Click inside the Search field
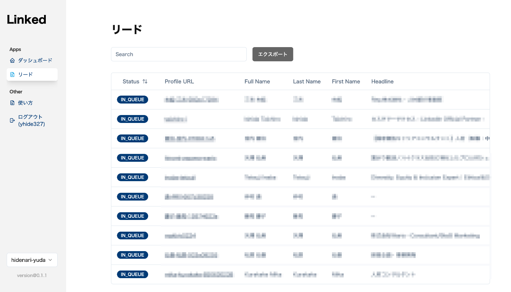The height and width of the screenshot is (292, 511). point(179,54)
